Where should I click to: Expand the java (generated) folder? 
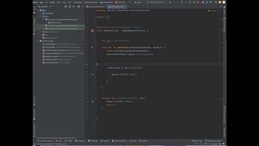[40, 32]
